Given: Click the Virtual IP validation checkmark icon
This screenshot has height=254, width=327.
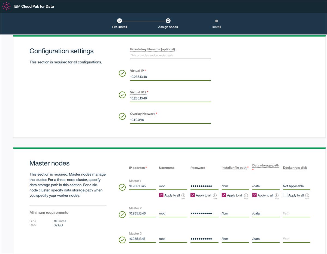Looking at the screenshot, I should [x=122, y=73].
